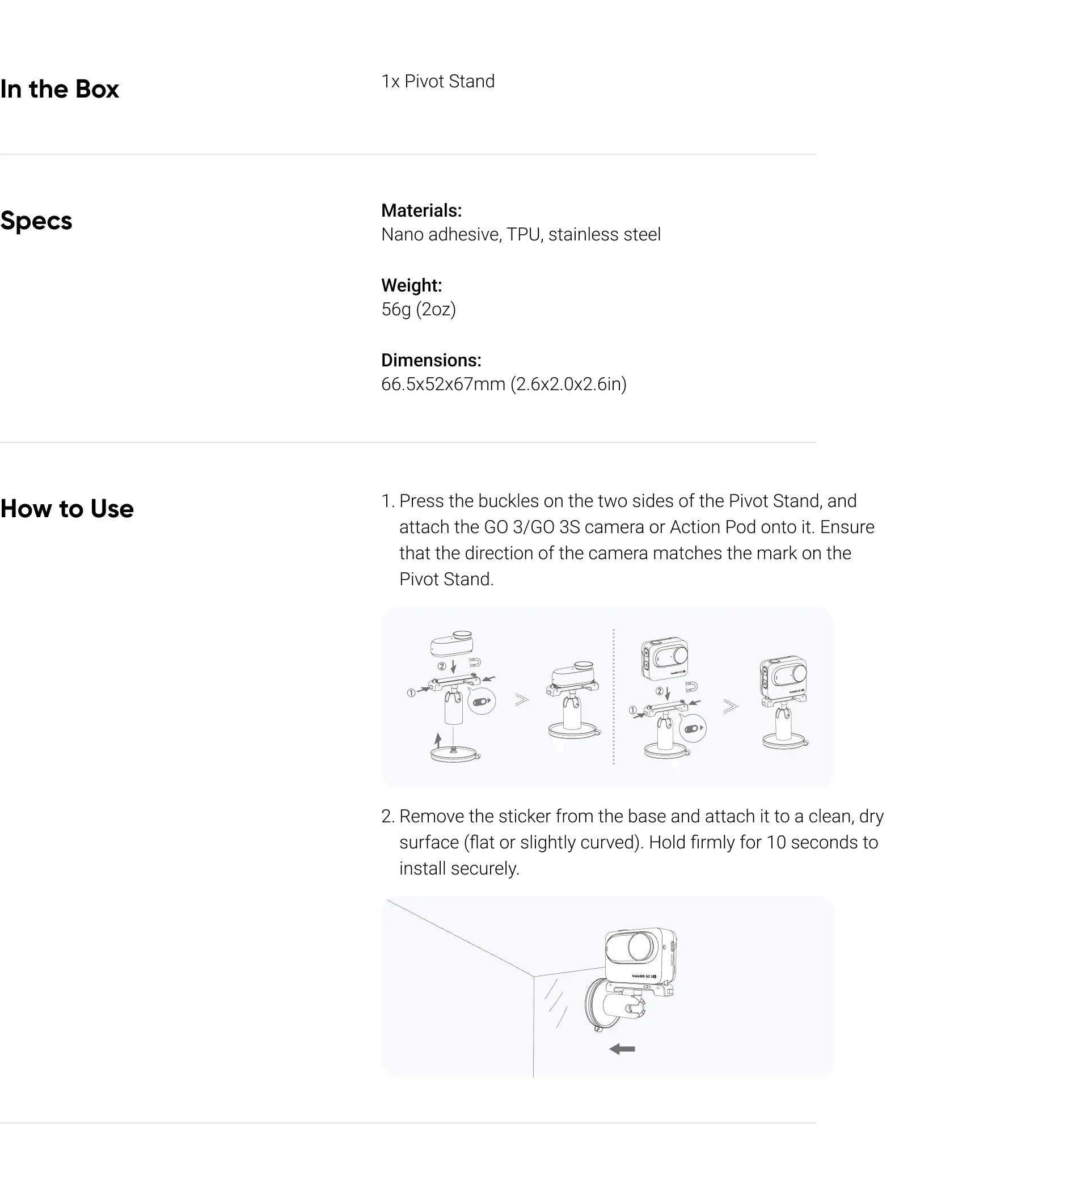
Task: Click the "Materials:" label
Action: click(421, 210)
